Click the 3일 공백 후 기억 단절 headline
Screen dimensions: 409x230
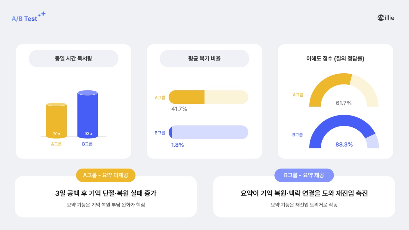[x=106, y=193]
